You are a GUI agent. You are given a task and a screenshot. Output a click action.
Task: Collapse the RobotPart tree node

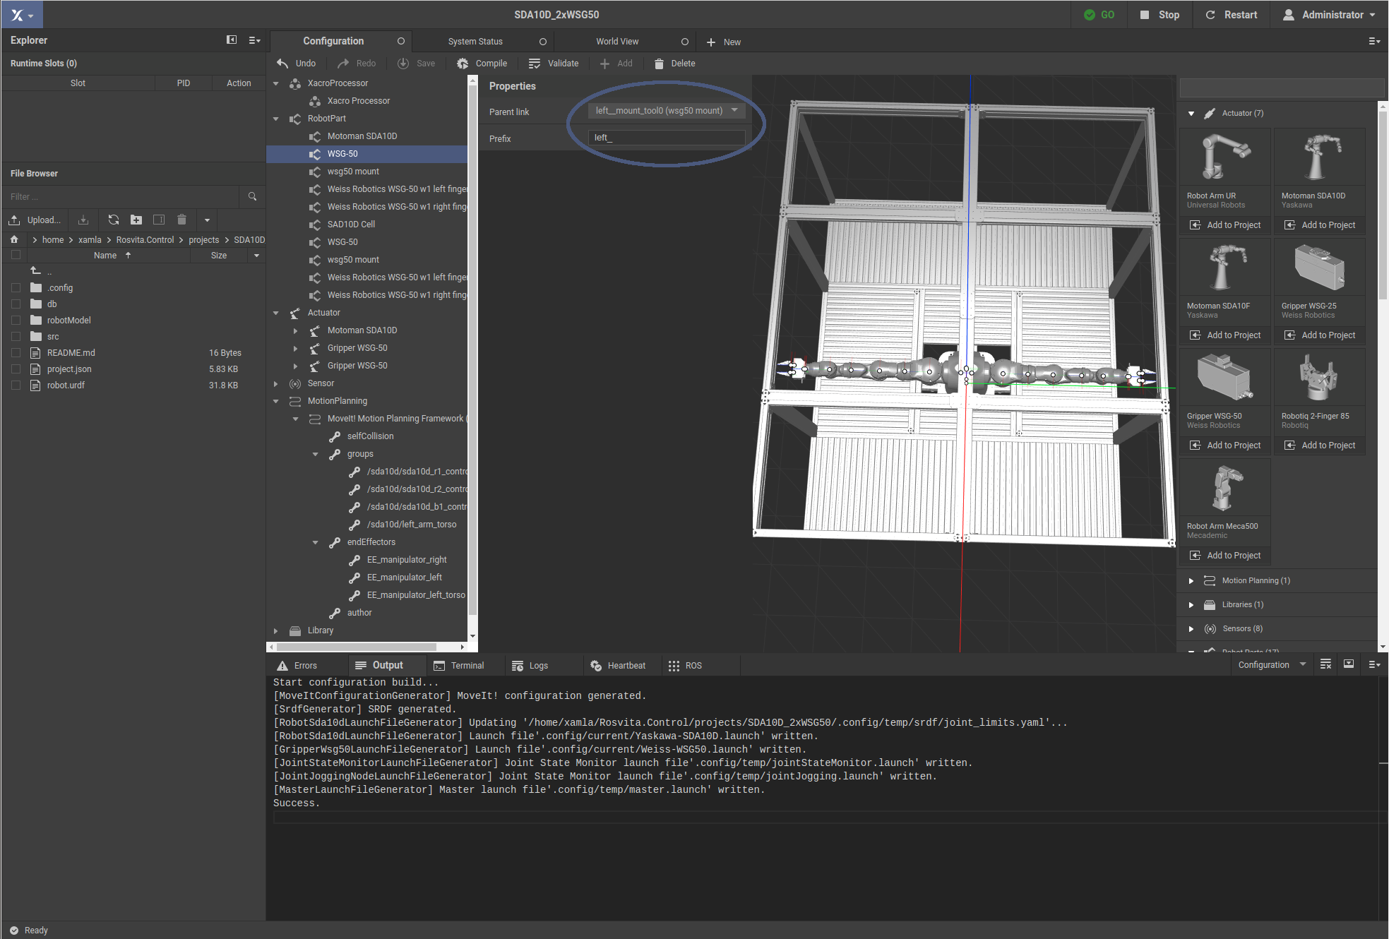[276, 119]
